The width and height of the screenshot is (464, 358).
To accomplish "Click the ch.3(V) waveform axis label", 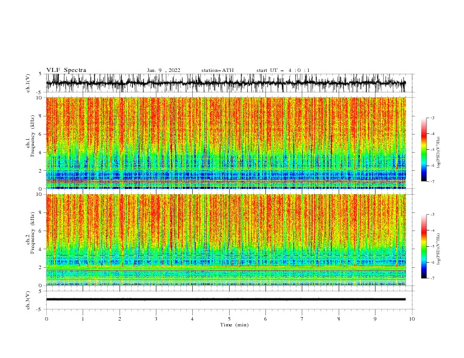I will (28, 300).
